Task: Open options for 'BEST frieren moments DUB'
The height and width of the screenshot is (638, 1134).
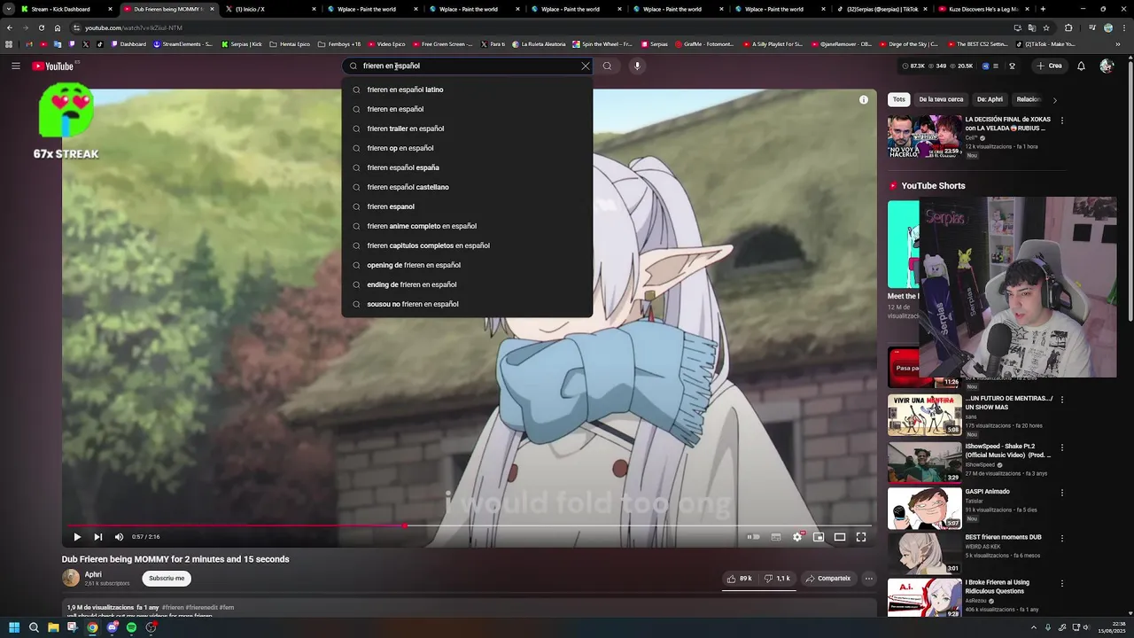Action: (x=1062, y=538)
